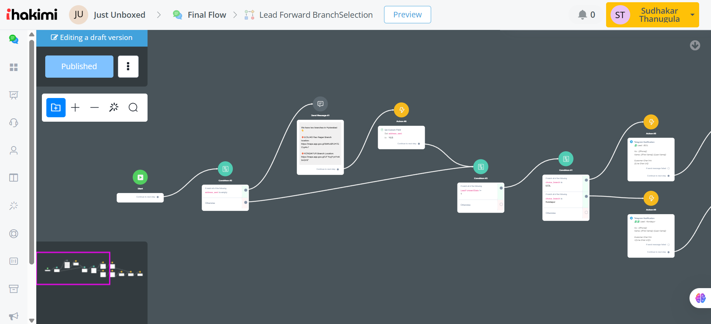Click the Preview button
The height and width of the screenshot is (324, 711).
(407, 15)
